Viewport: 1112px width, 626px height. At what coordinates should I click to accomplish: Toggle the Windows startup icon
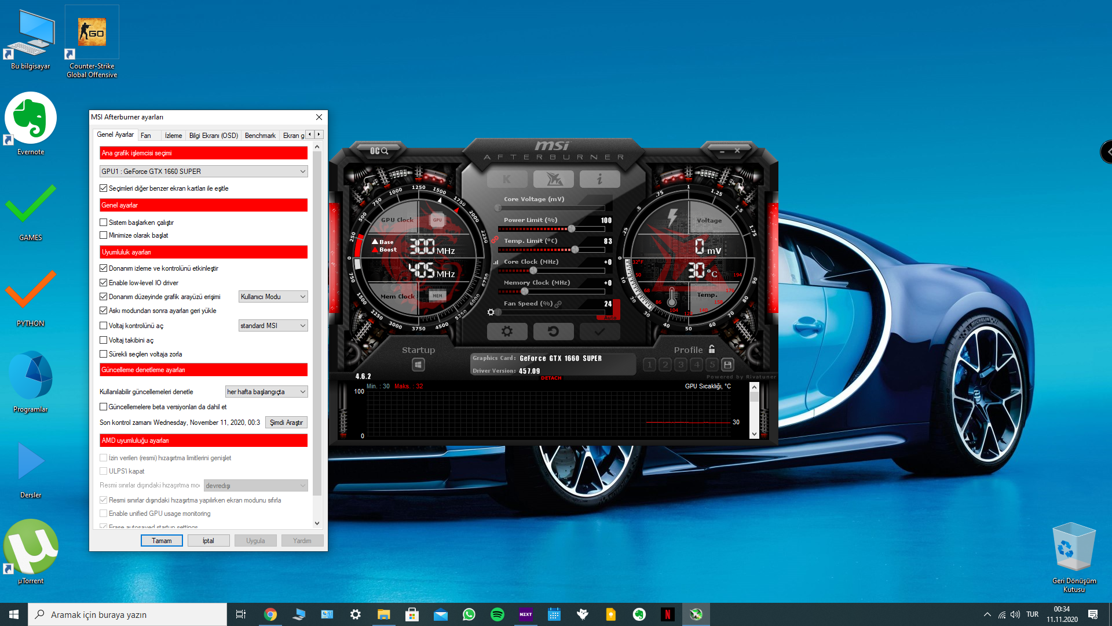(x=418, y=365)
